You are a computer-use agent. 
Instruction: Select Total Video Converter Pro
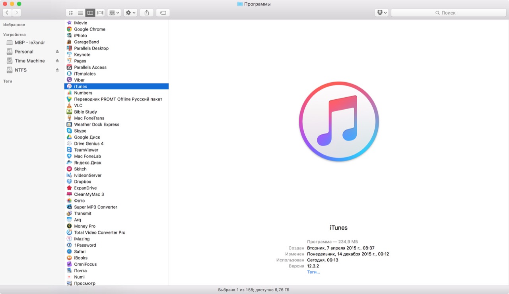pos(117,232)
